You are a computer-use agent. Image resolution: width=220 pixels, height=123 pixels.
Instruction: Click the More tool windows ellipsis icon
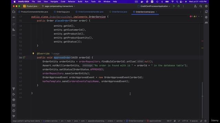[x=14, y=35]
